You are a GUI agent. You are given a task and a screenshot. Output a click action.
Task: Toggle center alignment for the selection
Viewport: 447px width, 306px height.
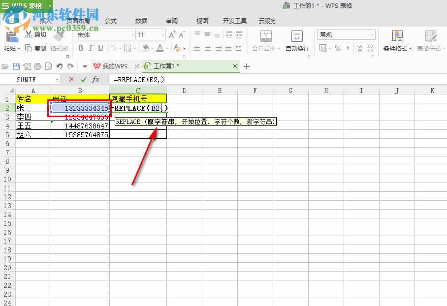(x=207, y=48)
